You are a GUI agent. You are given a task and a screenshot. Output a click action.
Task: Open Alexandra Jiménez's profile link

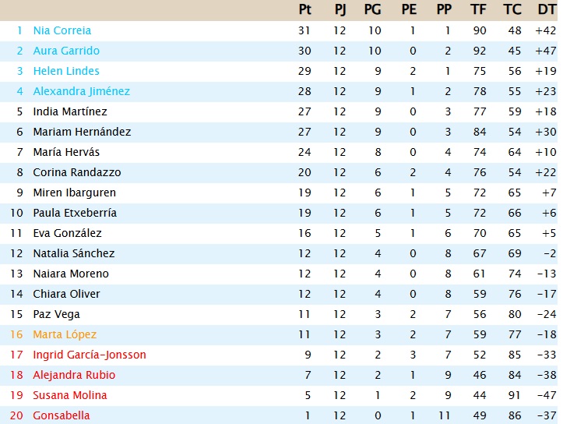(81, 91)
